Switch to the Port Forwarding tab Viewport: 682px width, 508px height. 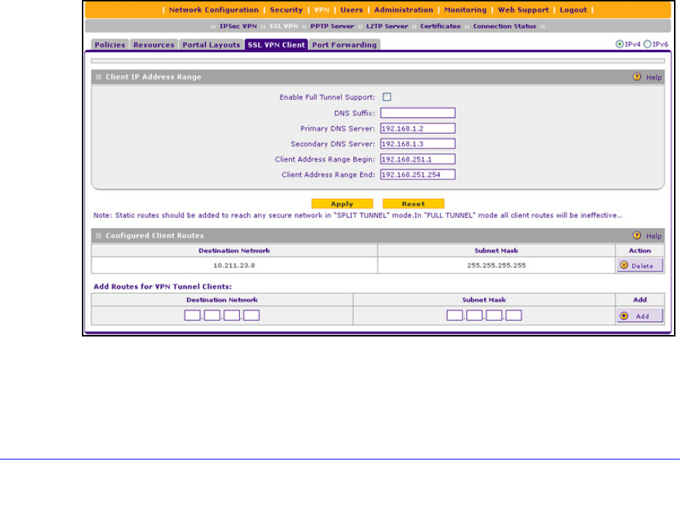tap(344, 45)
